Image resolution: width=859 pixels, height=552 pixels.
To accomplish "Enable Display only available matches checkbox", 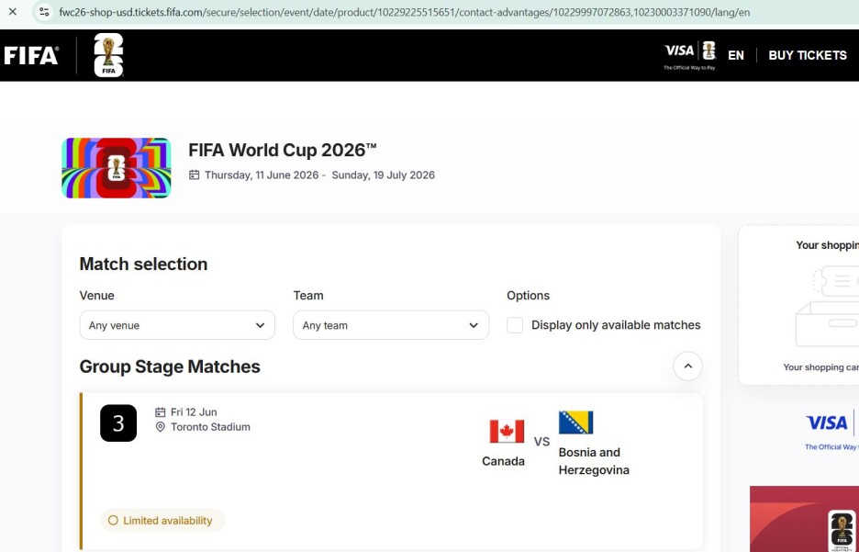I will click(515, 325).
